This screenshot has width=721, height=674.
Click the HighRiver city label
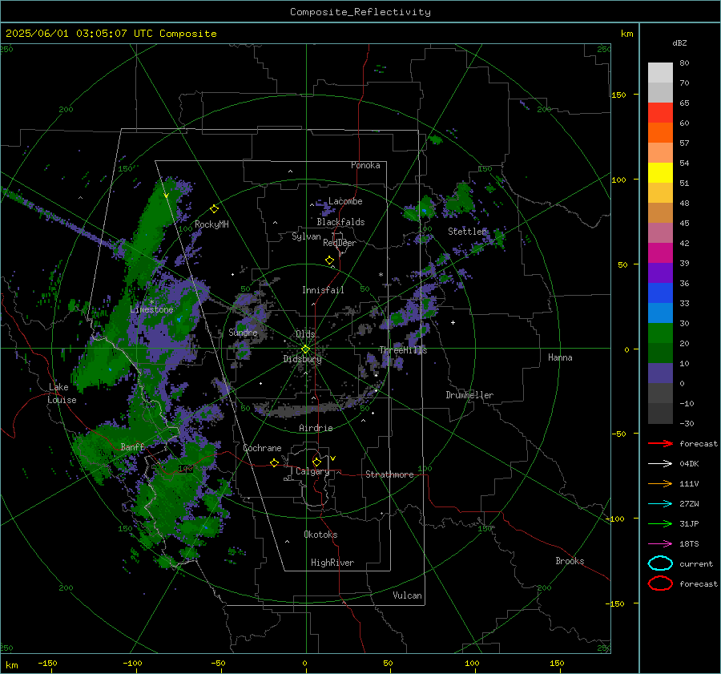[332, 563]
